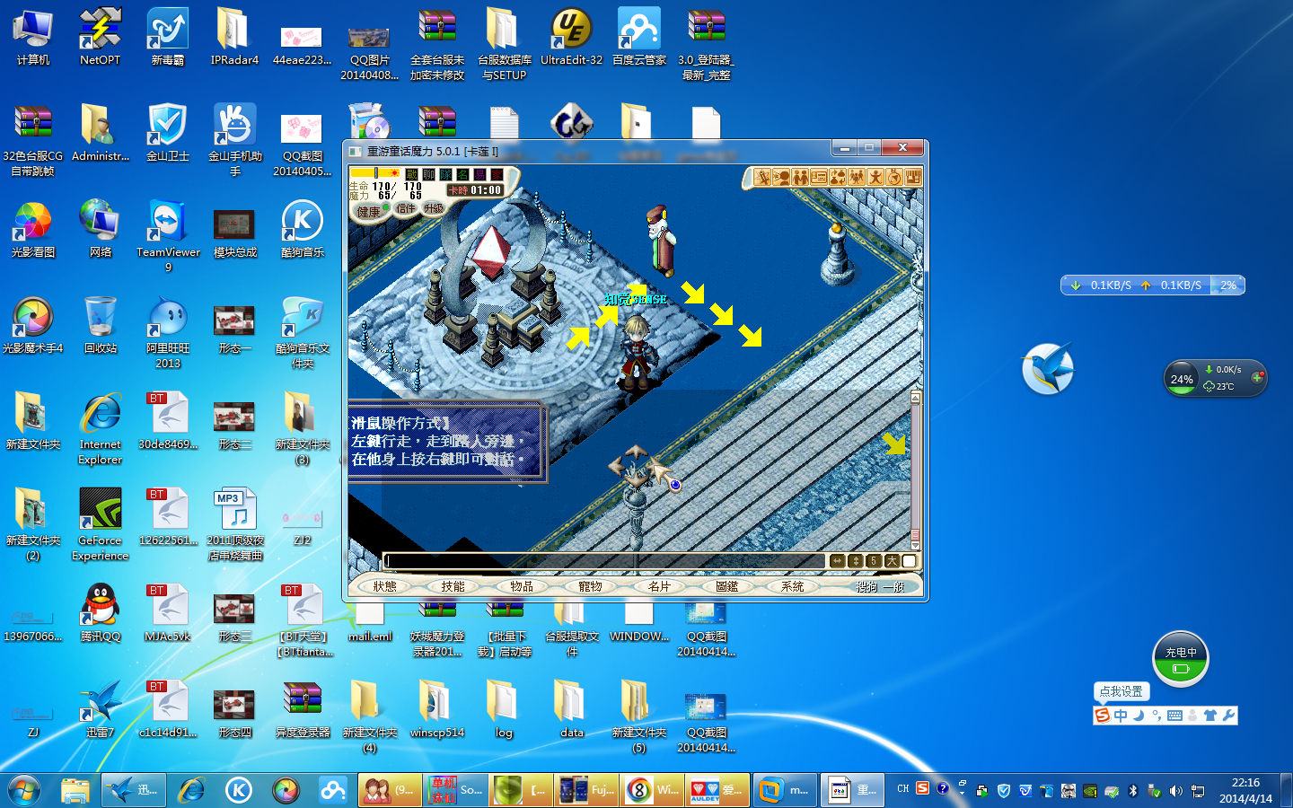Click the 健康 health indicator button
This screenshot has height=808, width=1293.
click(x=369, y=211)
